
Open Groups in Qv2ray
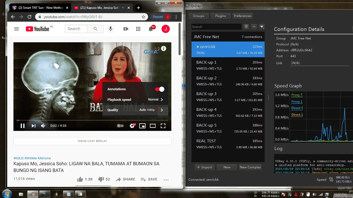coord(198,16)
